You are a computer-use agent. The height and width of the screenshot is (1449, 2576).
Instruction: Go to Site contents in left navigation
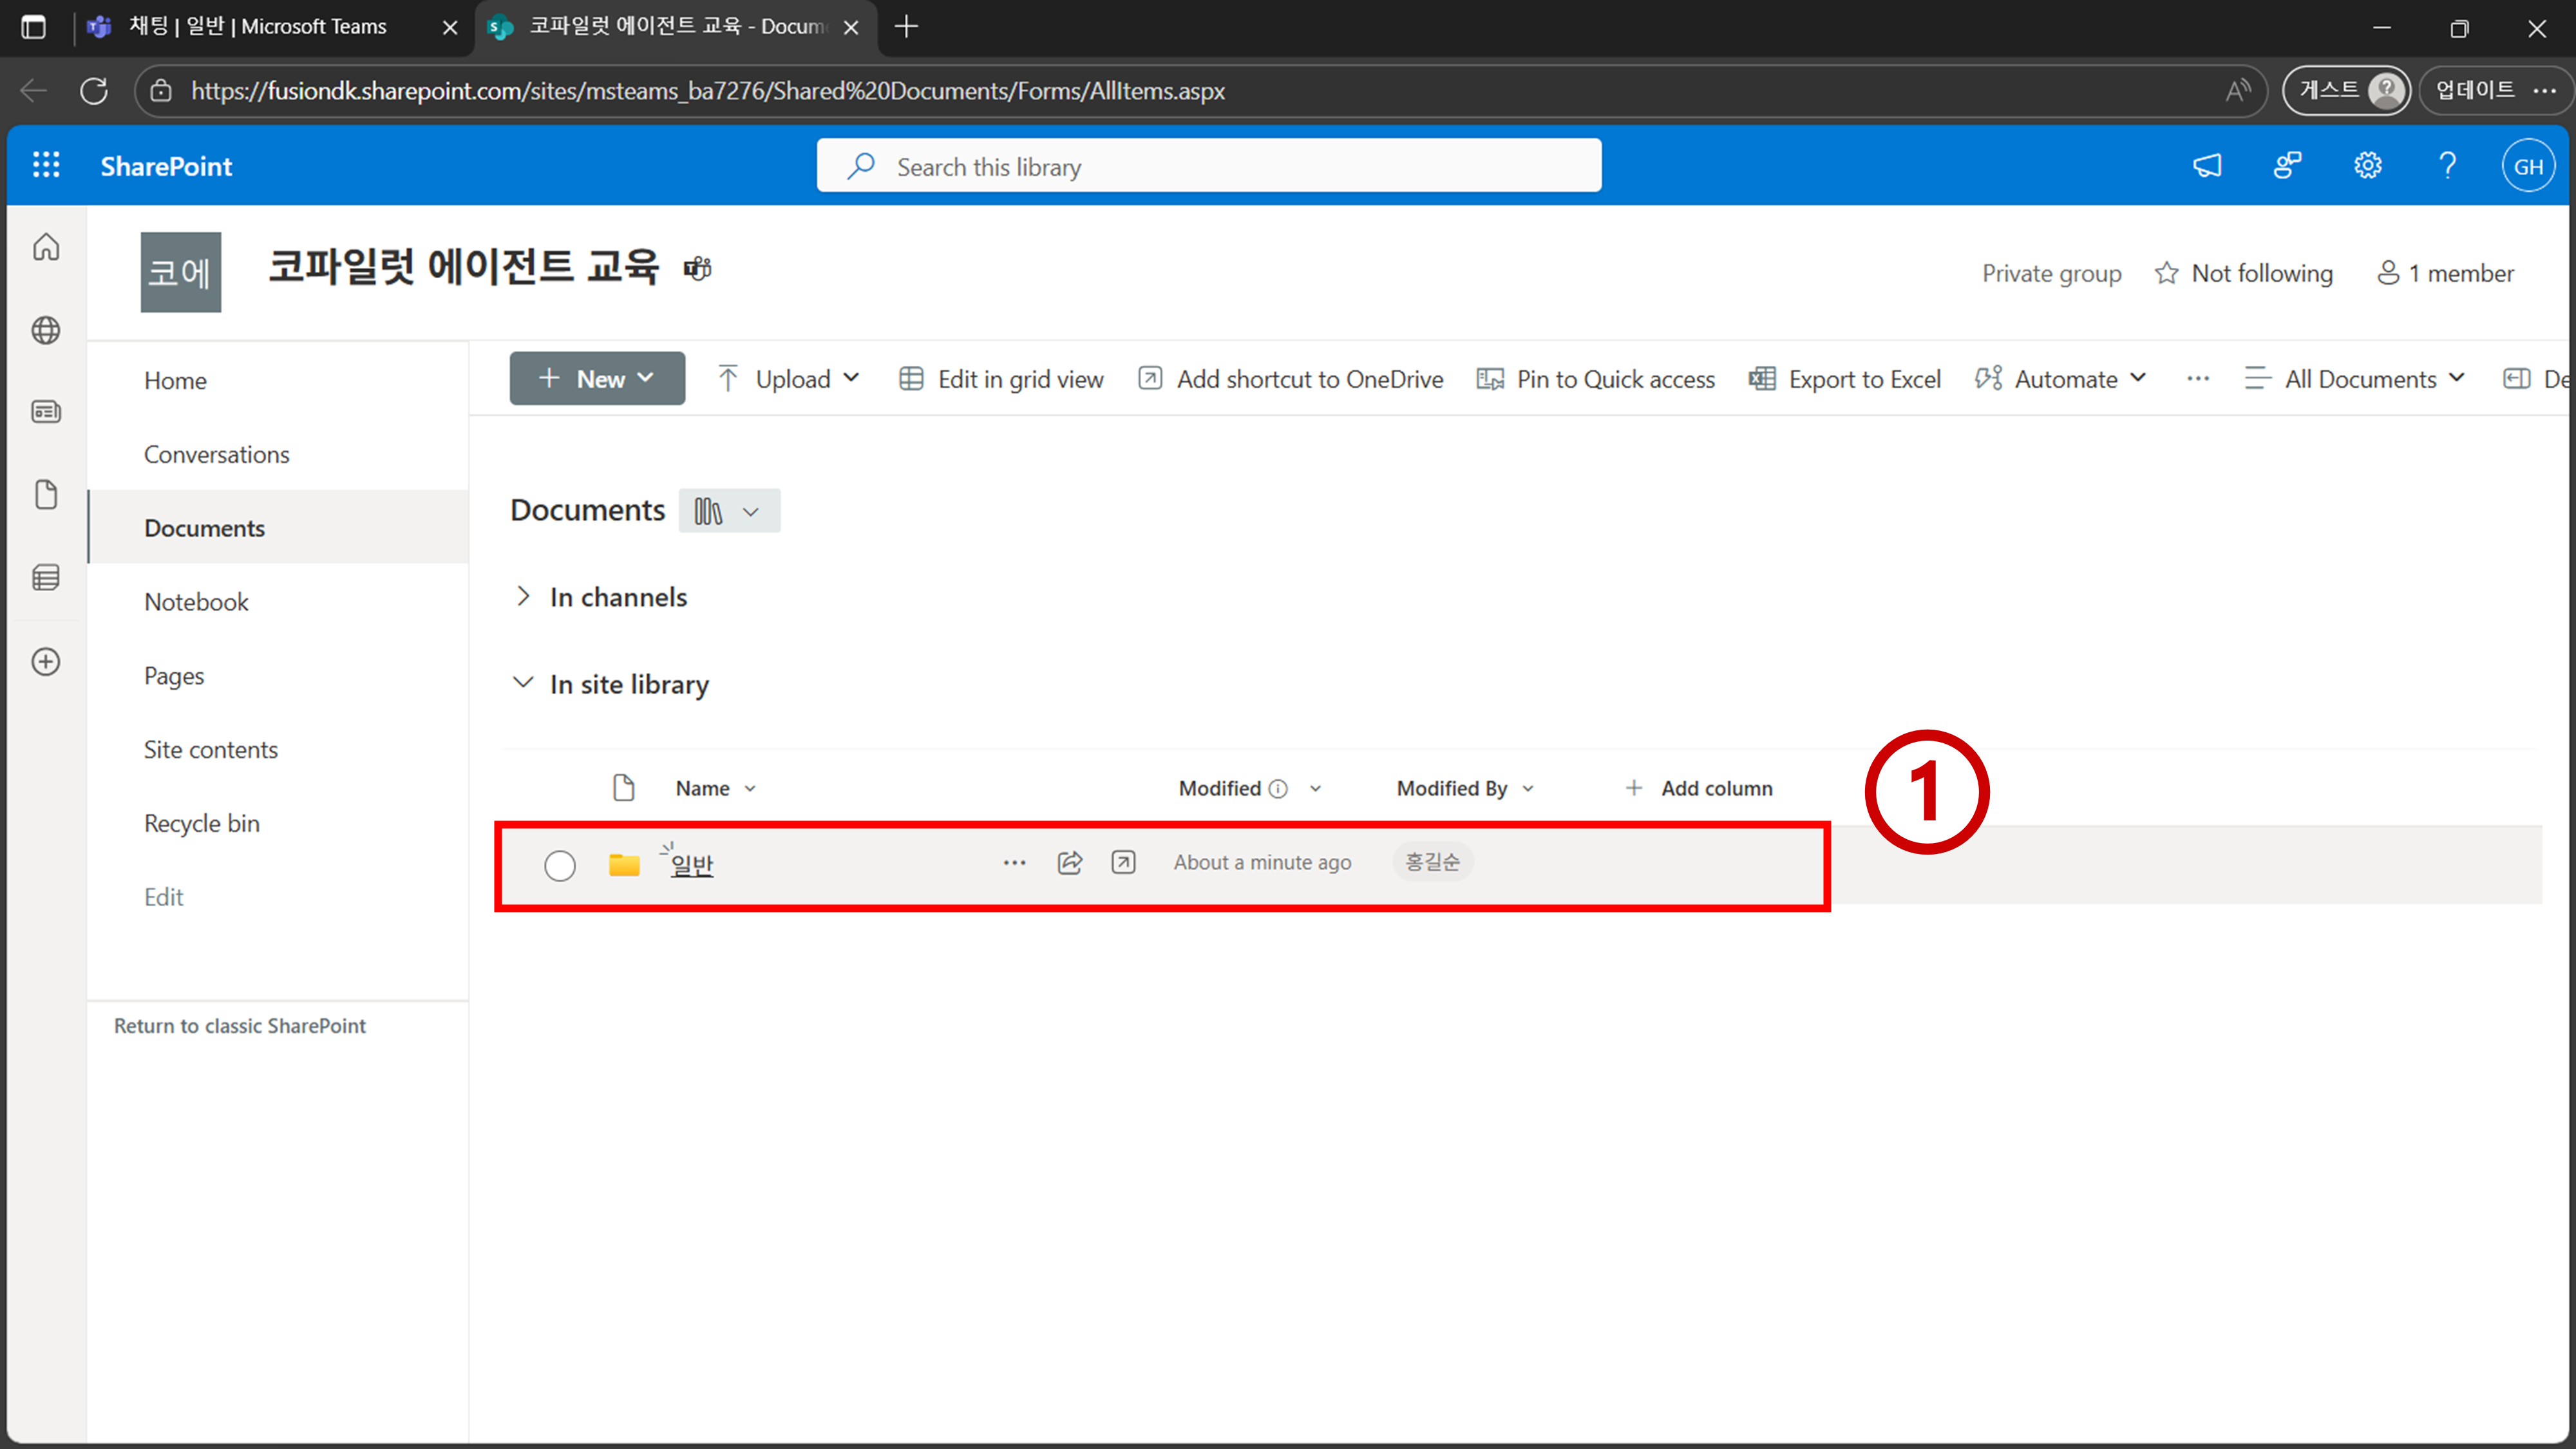point(210,749)
